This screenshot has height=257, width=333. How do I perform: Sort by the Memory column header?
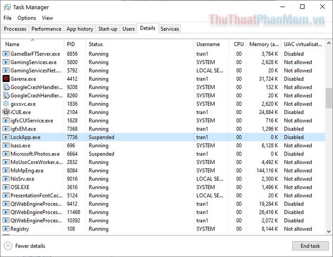[264, 44]
